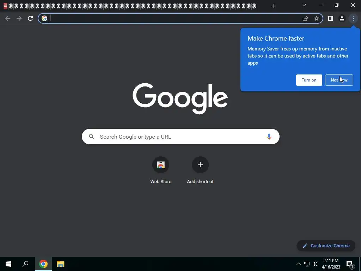Restore down the Chrome window

pos(337,5)
